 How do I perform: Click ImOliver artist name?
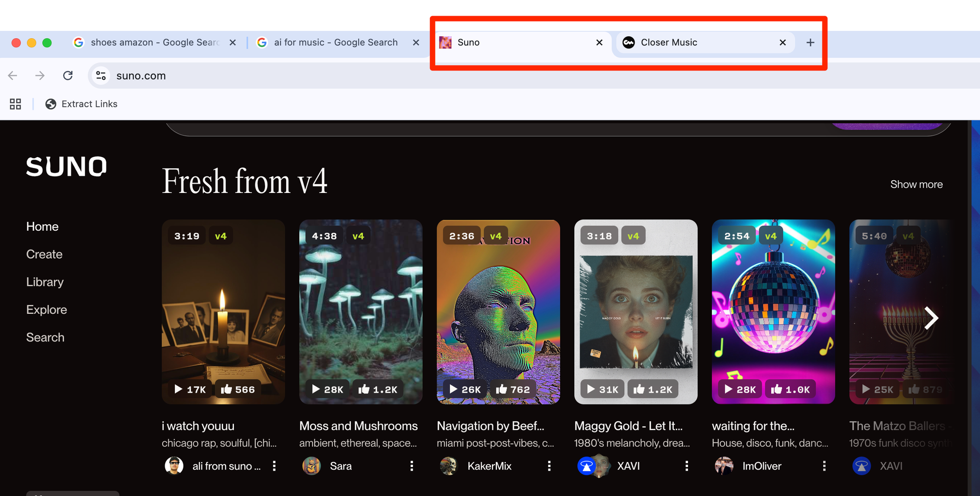pyautogui.click(x=762, y=466)
